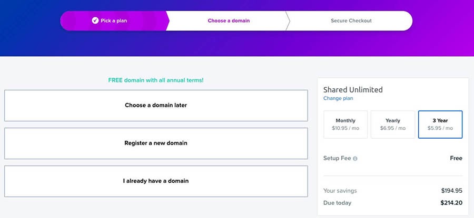Click the Shared Unlimited plan heading

(x=353, y=89)
